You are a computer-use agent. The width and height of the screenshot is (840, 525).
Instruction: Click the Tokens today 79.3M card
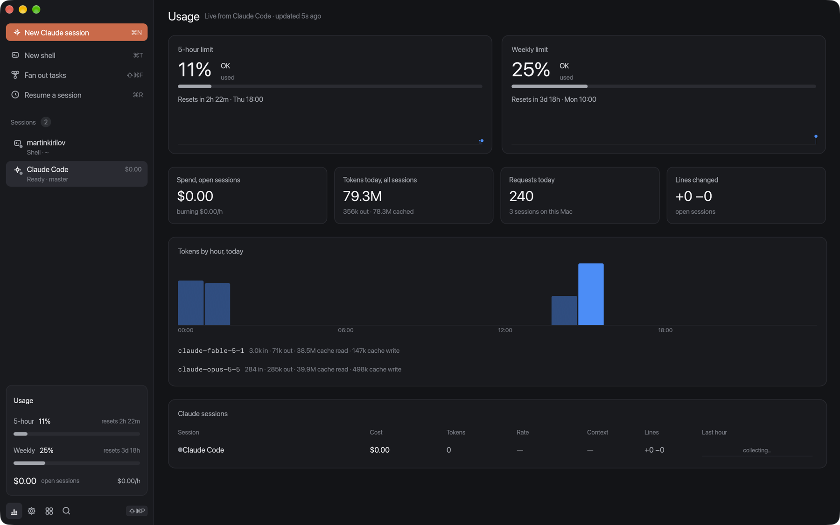pyautogui.click(x=413, y=196)
